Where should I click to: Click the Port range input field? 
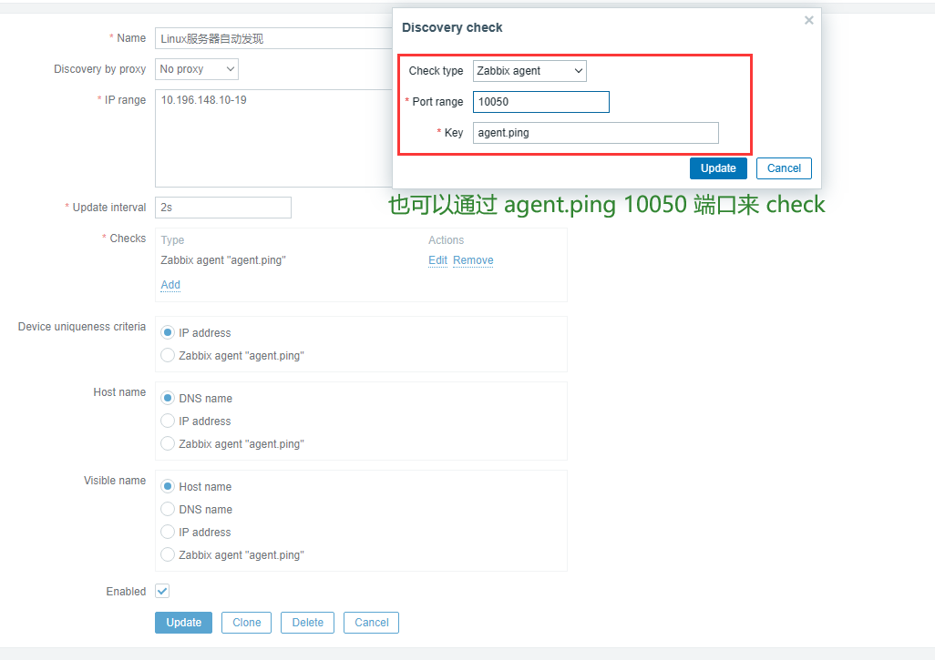coord(540,102)
